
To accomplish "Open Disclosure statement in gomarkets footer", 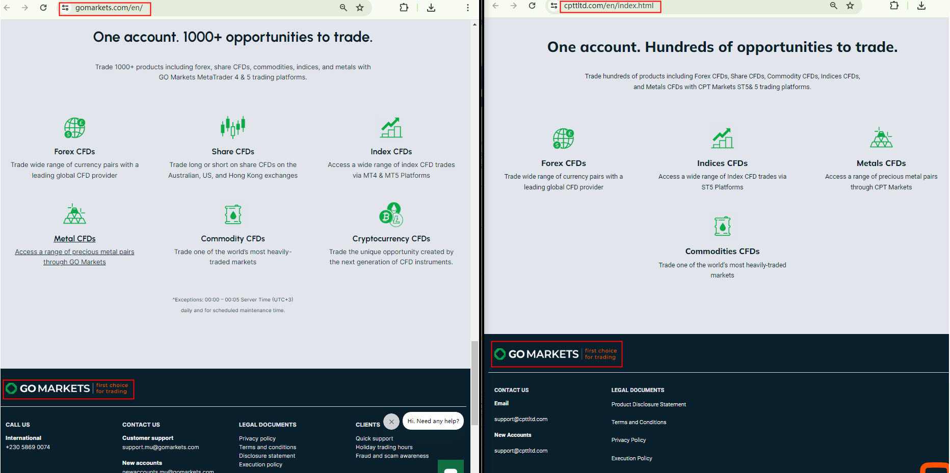I will click(x=267, y=456).
